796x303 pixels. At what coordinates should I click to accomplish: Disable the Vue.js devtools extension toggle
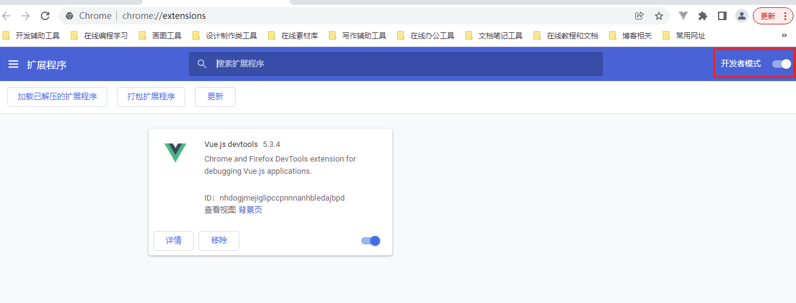pos(370,241)
